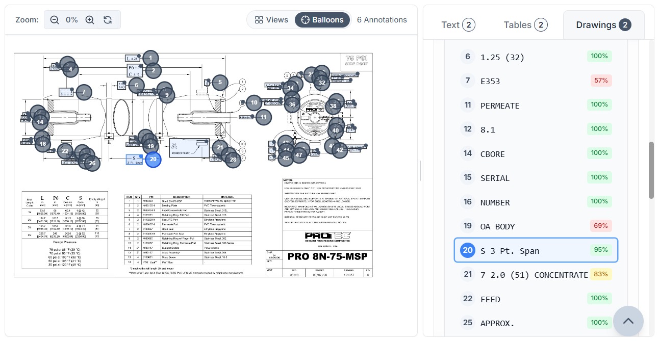
Task: Click the S 3 Pt. Span annotation row
Action: (x=536, y=250)
